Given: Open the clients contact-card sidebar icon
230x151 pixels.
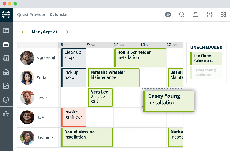Looking at the screenshot, I should click(6, 58).
